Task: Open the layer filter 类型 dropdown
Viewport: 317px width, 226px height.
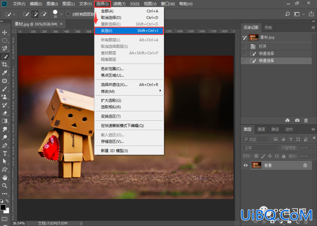Action: click(256, 139)
